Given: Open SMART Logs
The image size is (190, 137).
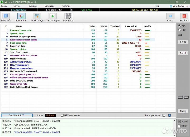Looking at the screenshot, I should pyautogui.click(x=37, y=17).
